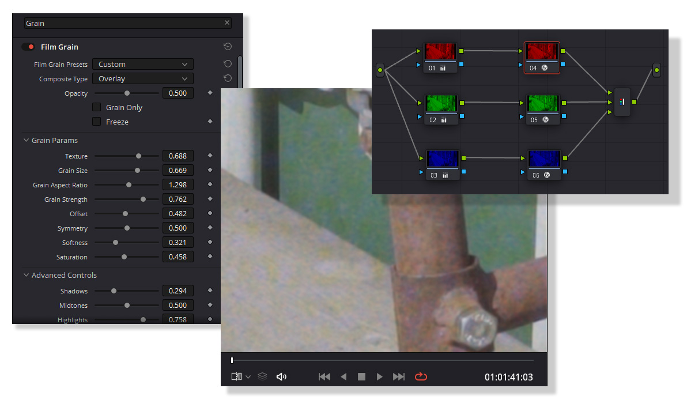Click the timecode 01:01:41:03

(x=509, y=377)
